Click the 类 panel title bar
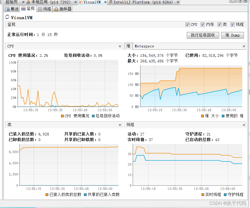 [x=64, y=125]
